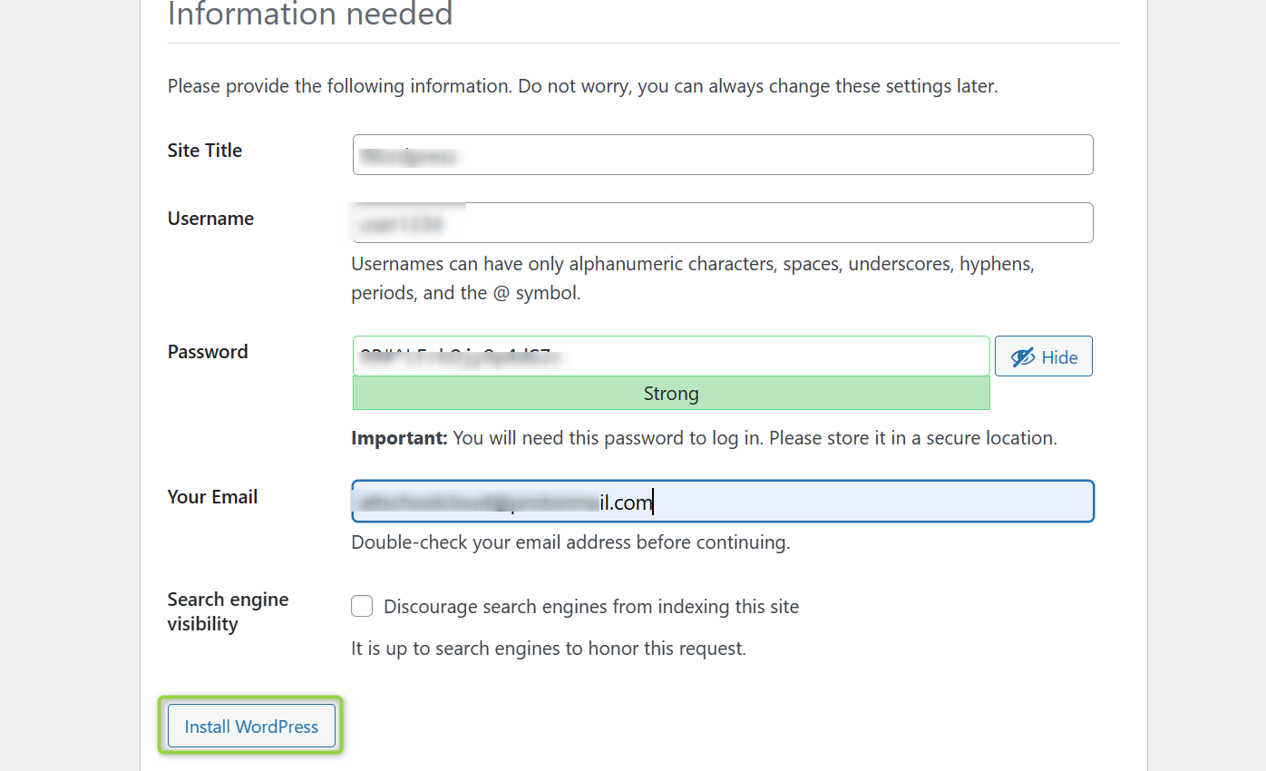
Task: Click the Your Email label
Action: pos(212,497)
